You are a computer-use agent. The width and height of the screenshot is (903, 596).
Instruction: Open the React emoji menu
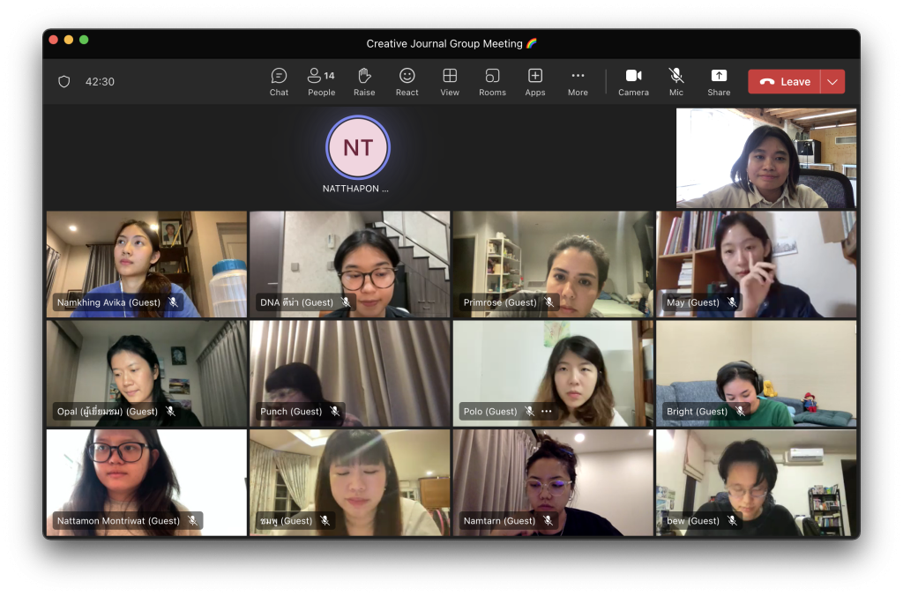tap(407, 82)
